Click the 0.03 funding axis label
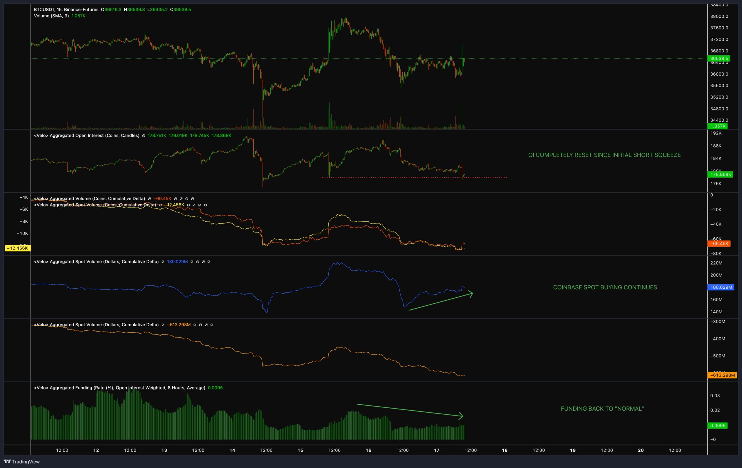Screen dimensions: 742x468 (715, 396)
